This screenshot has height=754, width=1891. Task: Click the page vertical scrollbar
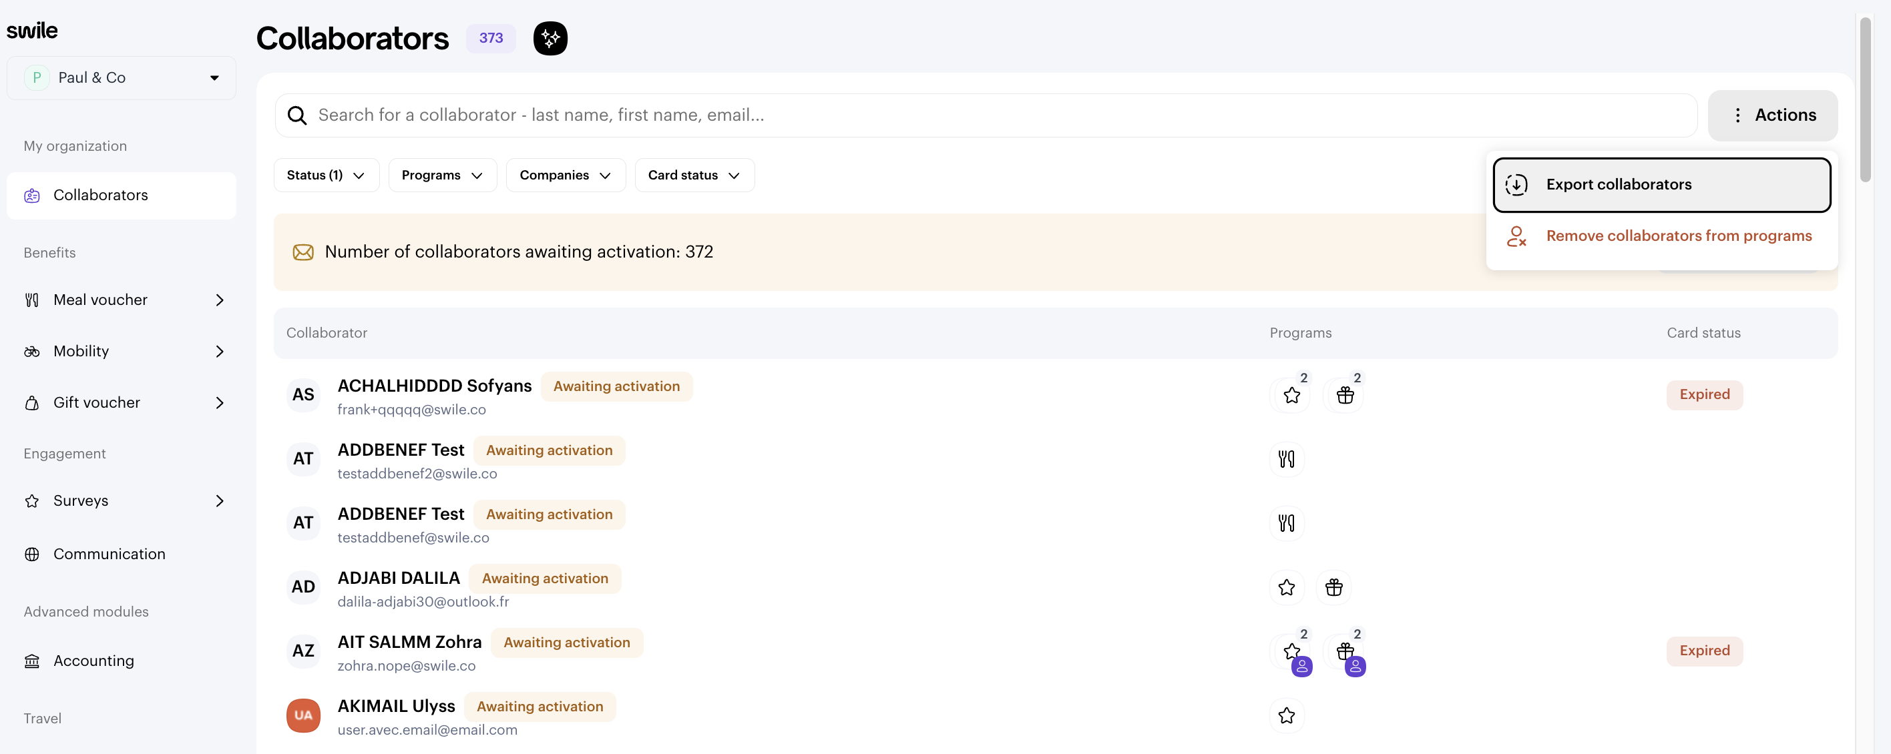1864,99
